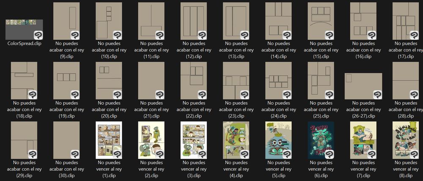Click the file name label 'No puedes acabar con el rey (22).clip'
The width and height of the screenshot is (423, 181).
point(194,110)
